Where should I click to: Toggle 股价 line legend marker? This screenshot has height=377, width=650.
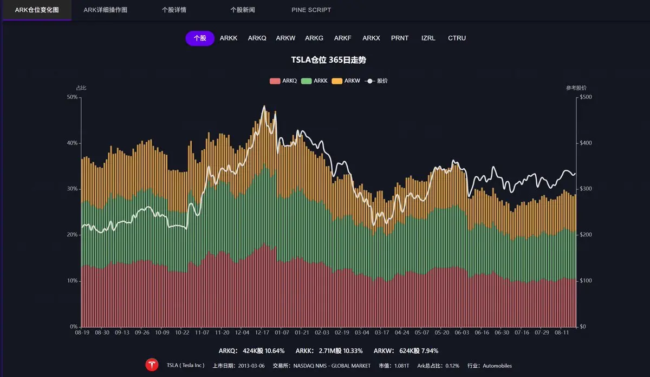[x=369, y=81]
